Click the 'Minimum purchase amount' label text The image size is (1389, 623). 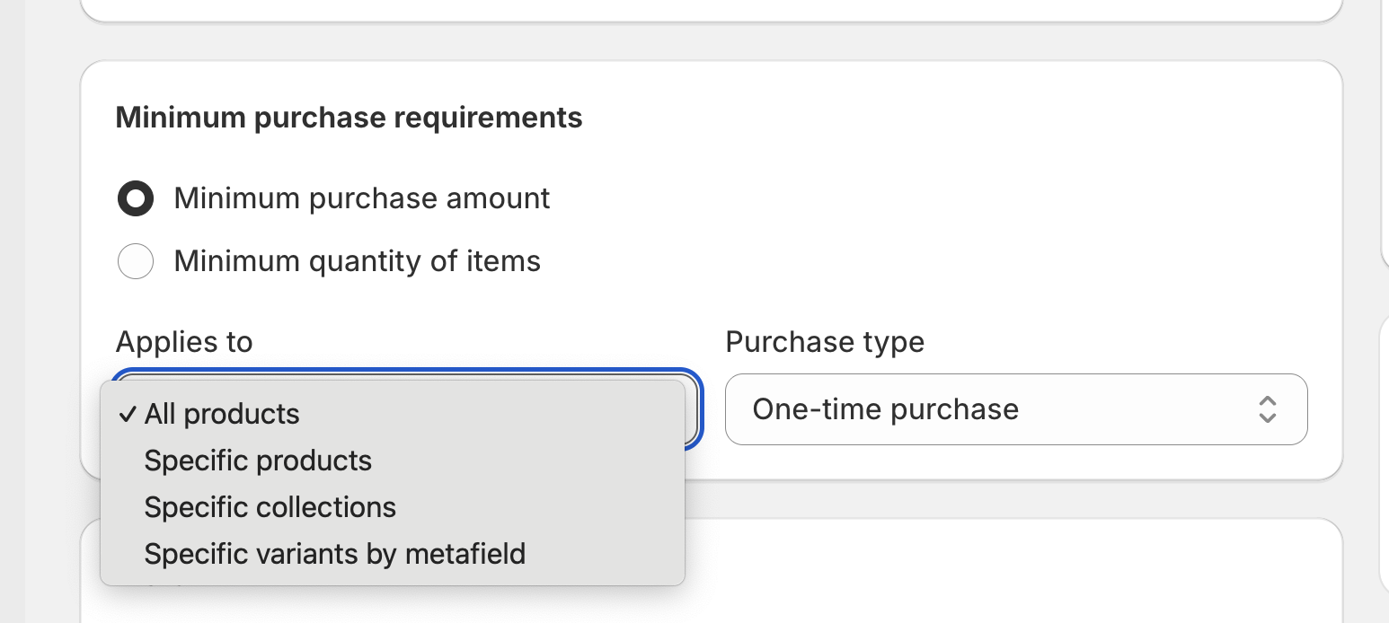(361, 198)
